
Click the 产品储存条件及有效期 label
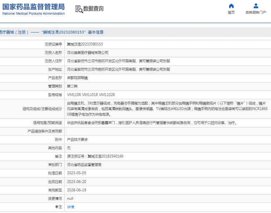pyautogui.click(x=45, y=131)
